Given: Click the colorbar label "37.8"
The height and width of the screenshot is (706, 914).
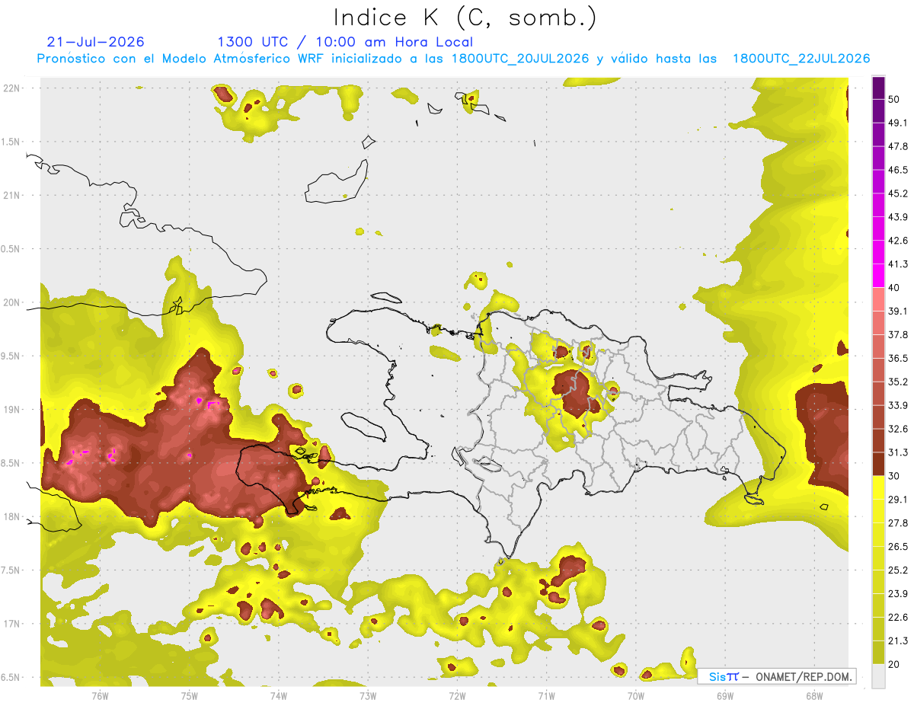Looking at the screenshot, I should 897,334.
